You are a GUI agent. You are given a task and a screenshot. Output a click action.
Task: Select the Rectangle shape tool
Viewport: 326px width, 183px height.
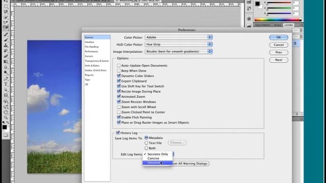(x=6, y=96)
